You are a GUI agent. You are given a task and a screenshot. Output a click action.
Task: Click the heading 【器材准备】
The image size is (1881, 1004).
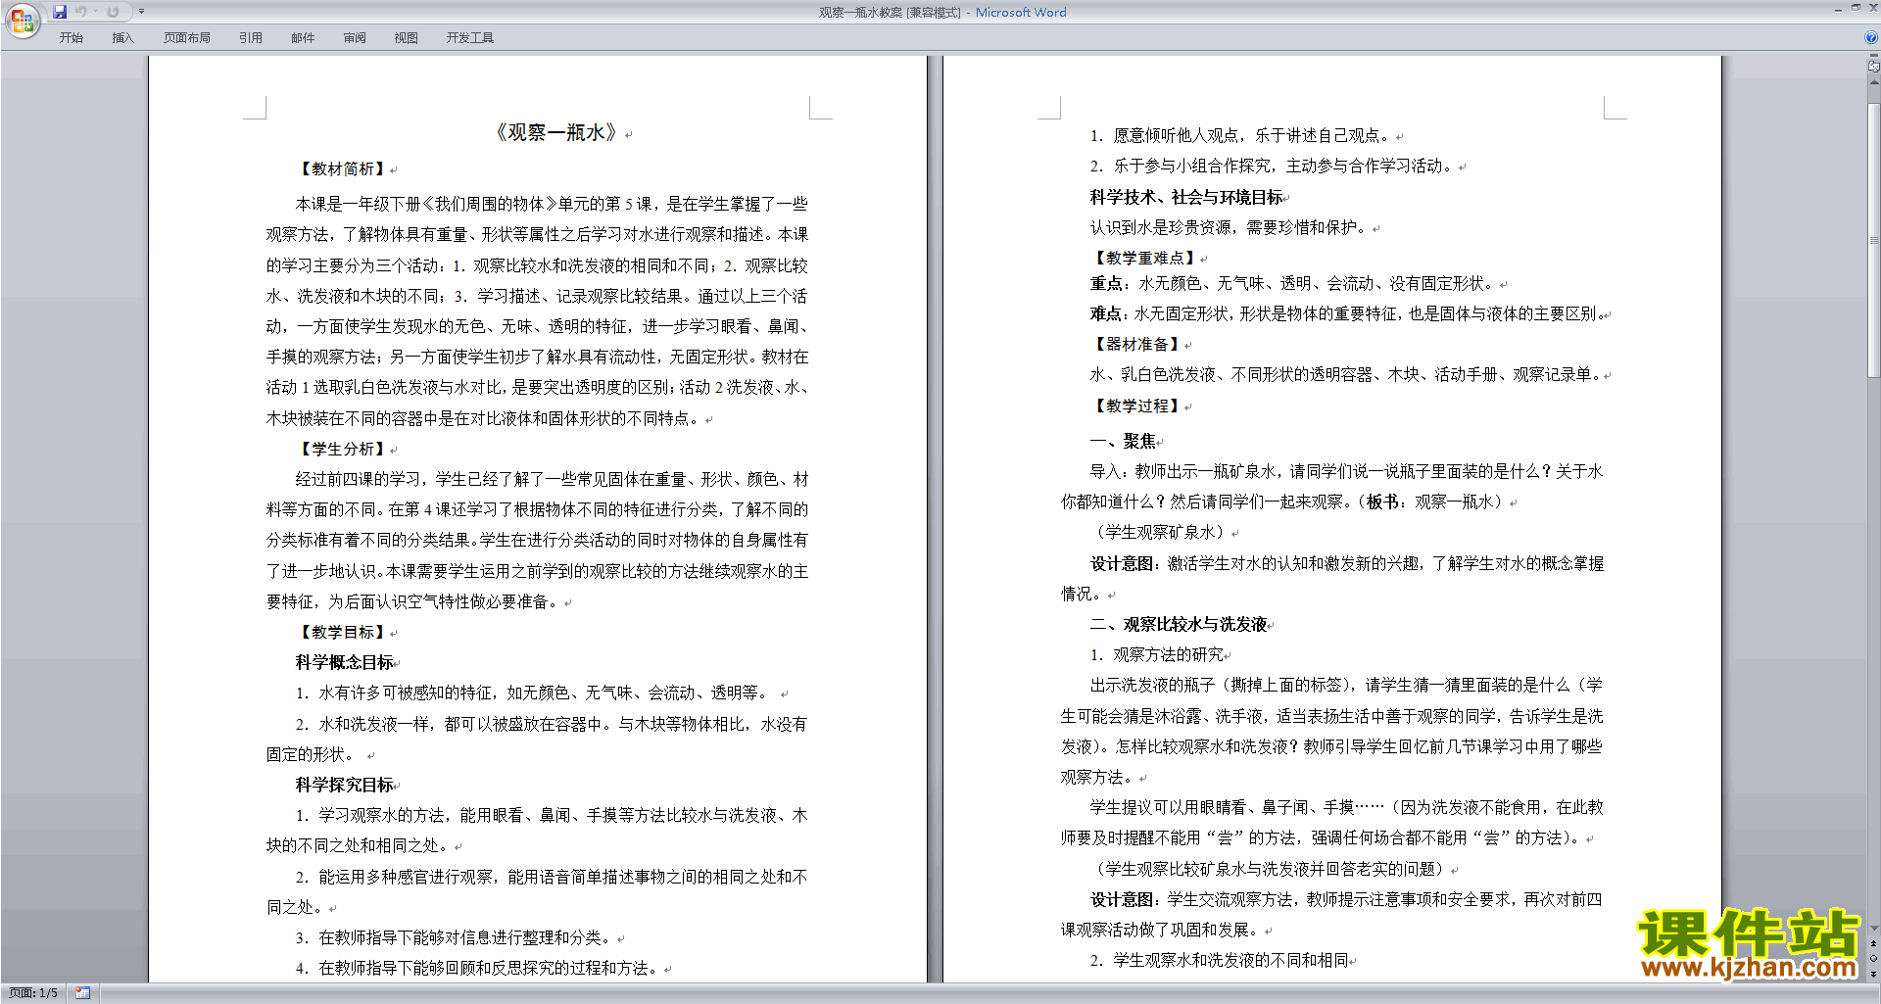[x=1137, y=345]
